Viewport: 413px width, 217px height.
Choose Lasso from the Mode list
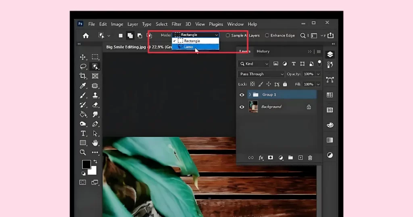point(196,47)
